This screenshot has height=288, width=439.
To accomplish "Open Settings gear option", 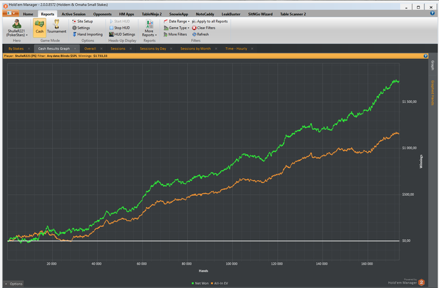I will point(81,28).
